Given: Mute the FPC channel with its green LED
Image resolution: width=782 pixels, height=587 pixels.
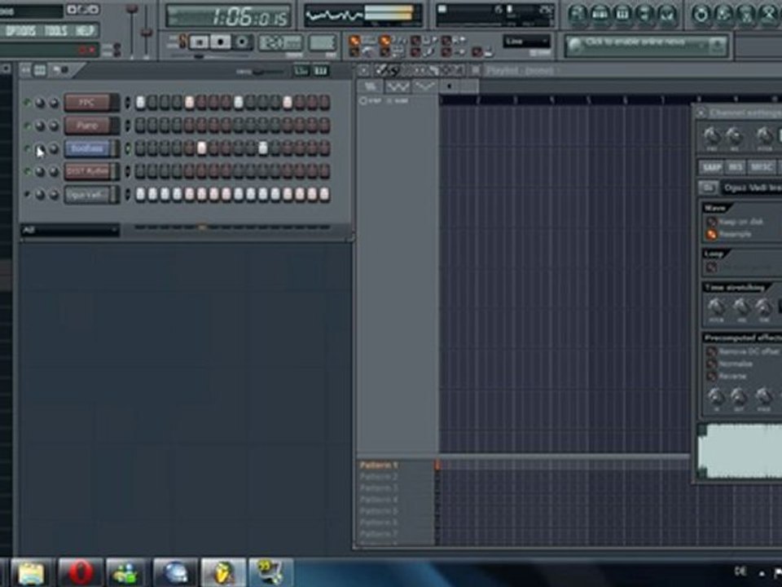Looking at the screenshot, I should tap(27, 103).
